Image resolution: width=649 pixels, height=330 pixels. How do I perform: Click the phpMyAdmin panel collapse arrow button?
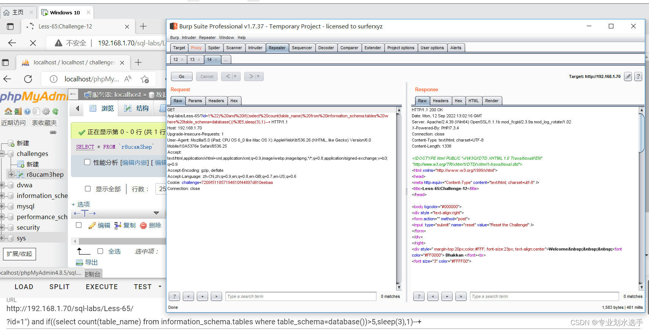[73, 94]
